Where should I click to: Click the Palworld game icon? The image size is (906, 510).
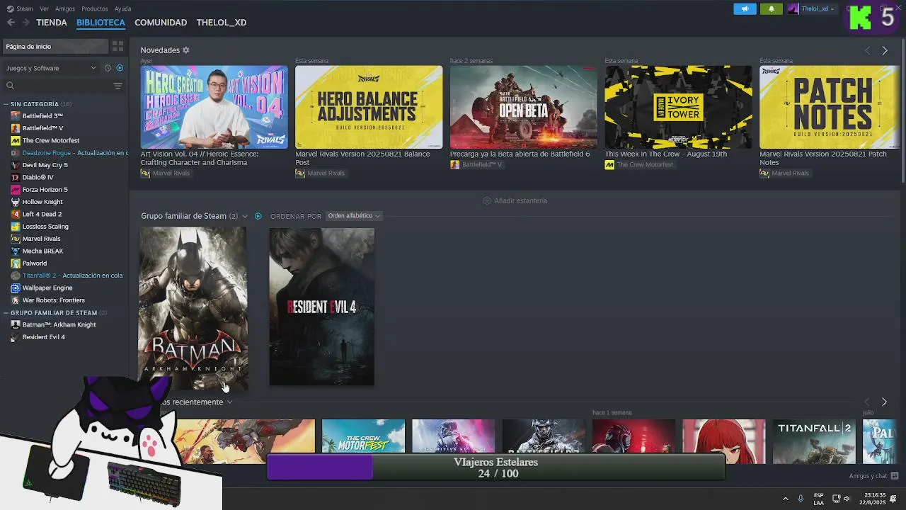[16, 263]
